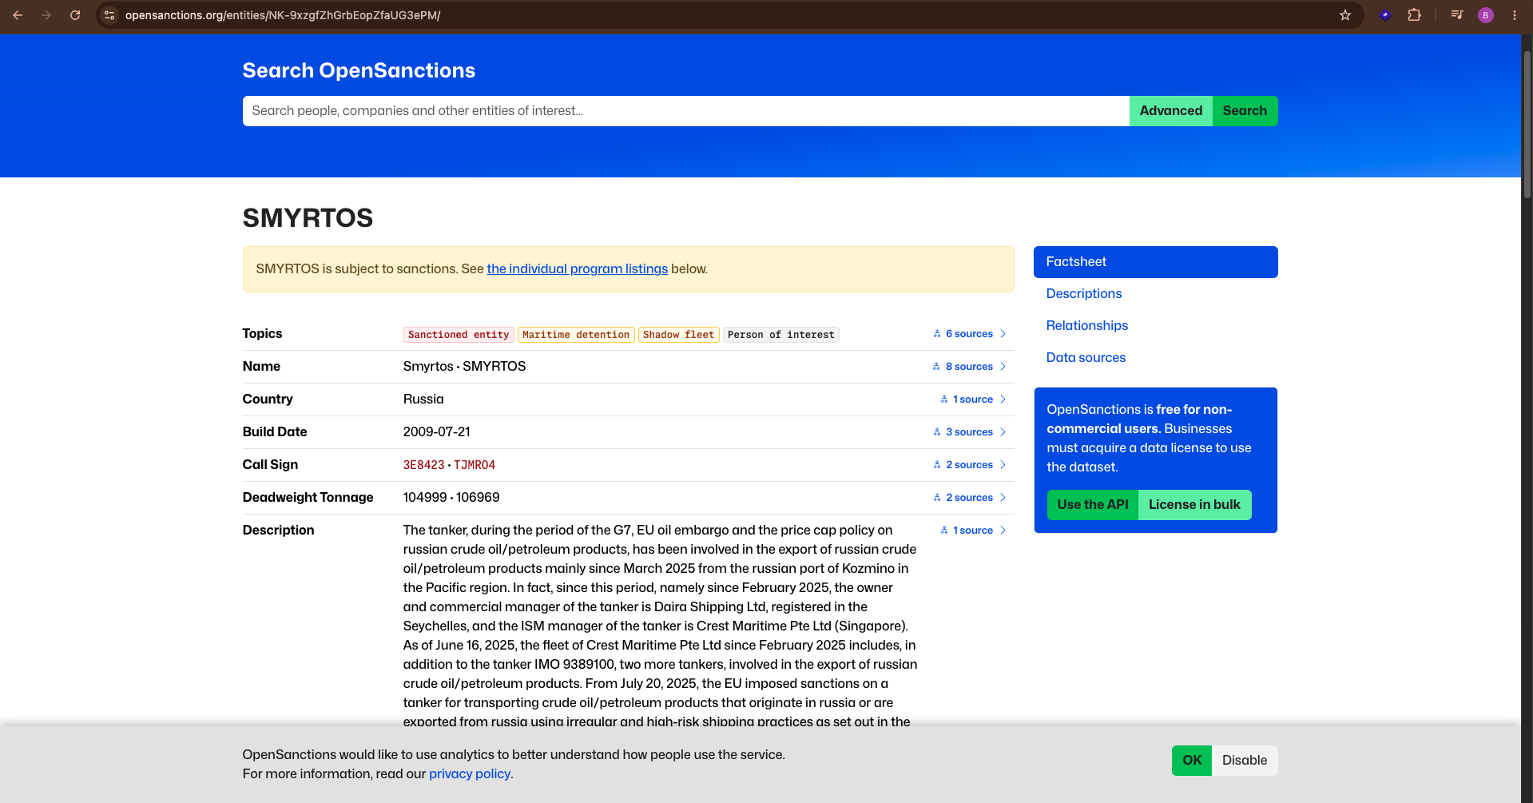This screenshot has height=803, width=1533.
Task: Open the media control icon in toolbar
Action: point(1457,15)
